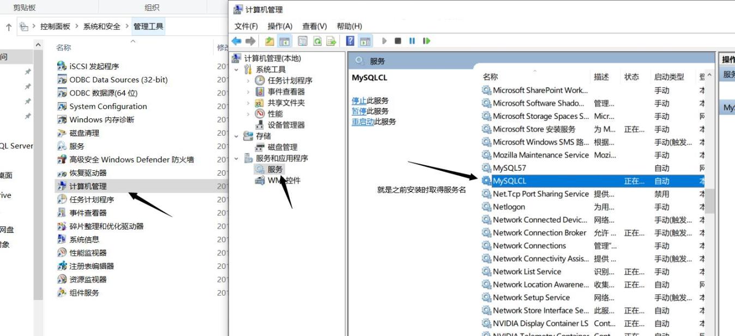Collapse the 服务和应用程序 tree node

tap(237, 158)
